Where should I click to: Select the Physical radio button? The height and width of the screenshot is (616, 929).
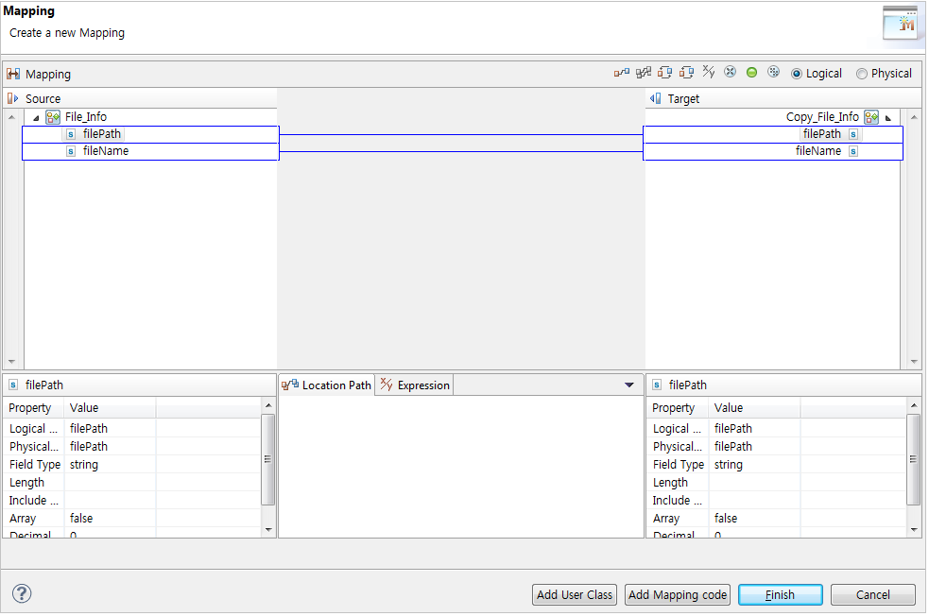[x=861, y=73]
